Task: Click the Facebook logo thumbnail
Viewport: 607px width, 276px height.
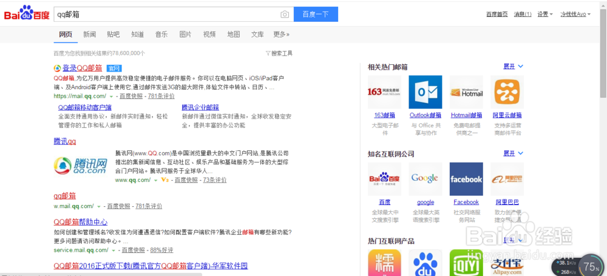Action: pyautogui.click(x=466, y=179)
